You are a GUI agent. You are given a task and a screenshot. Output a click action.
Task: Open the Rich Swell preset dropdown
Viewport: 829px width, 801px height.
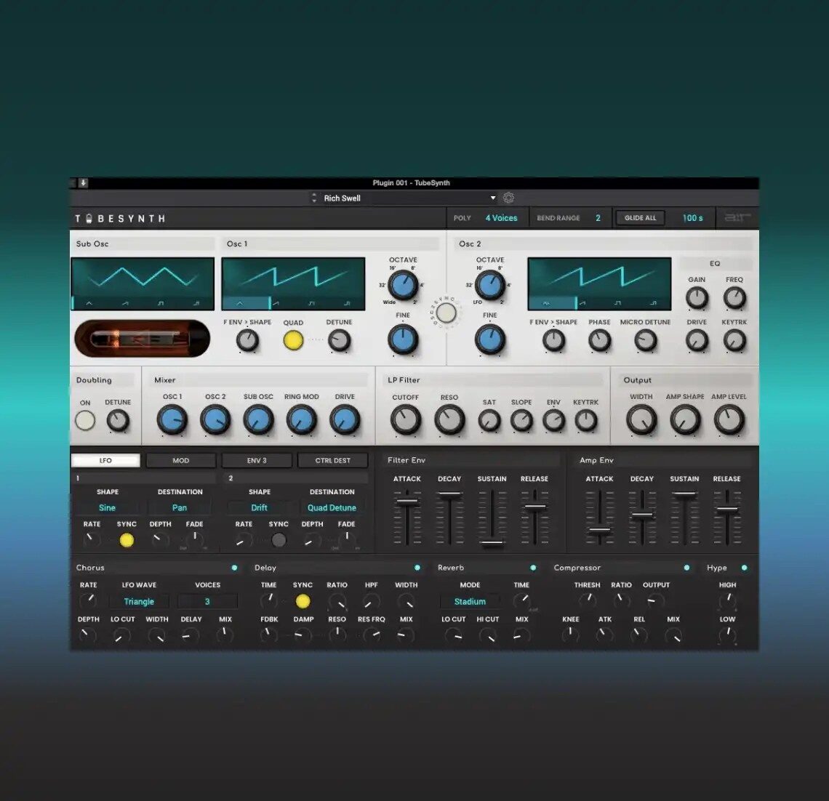402,197
